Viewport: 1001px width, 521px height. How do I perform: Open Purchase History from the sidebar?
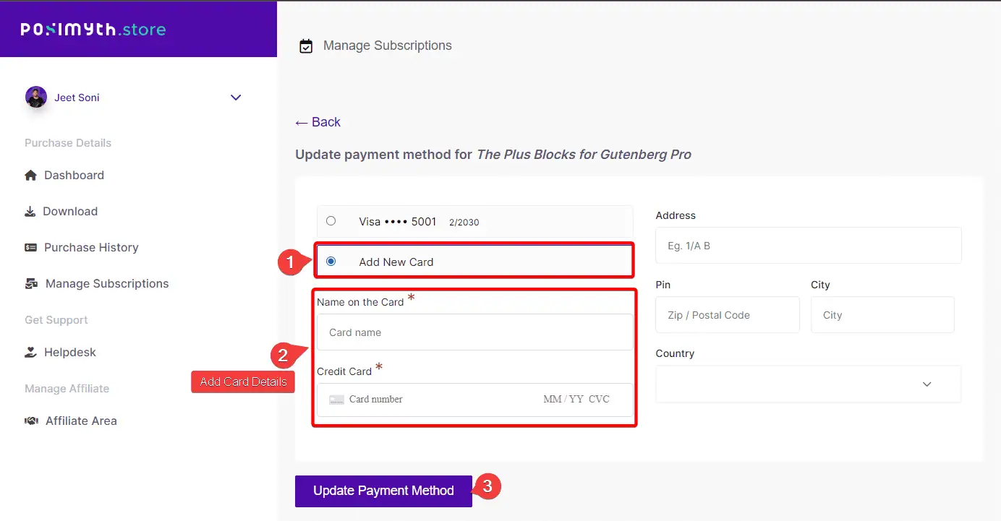(91, 248)
